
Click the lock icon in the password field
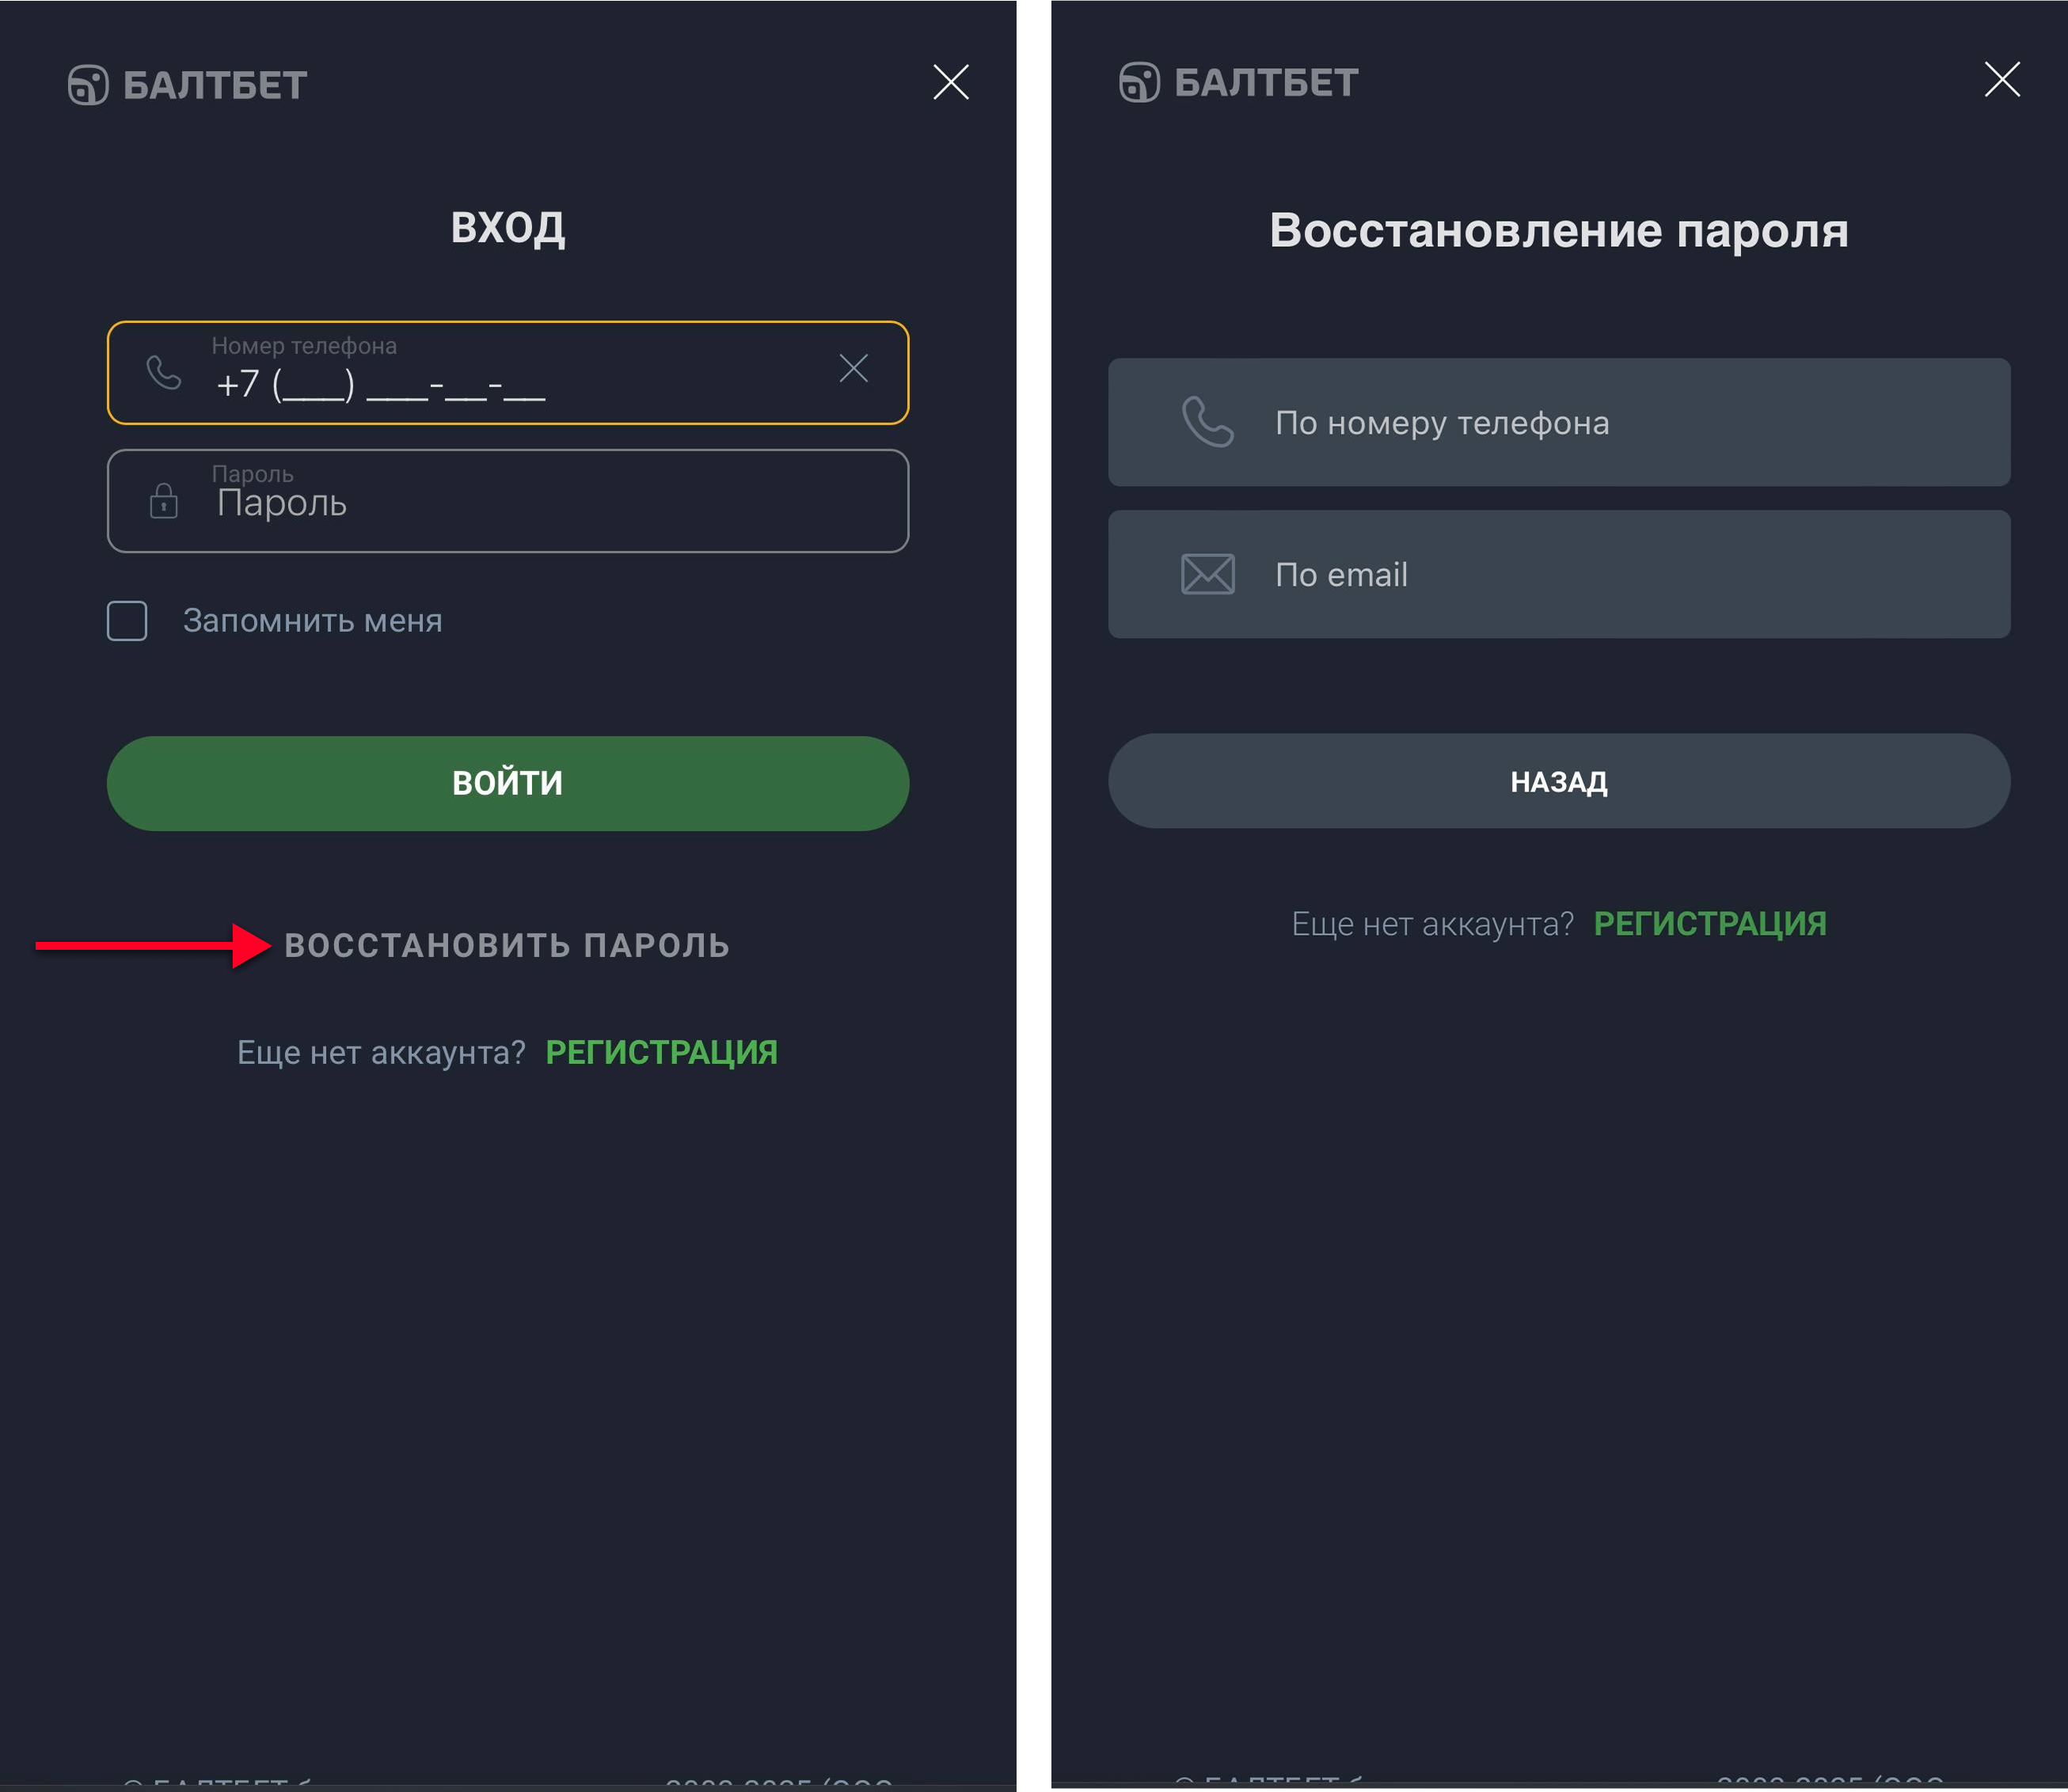click(164, 500)
